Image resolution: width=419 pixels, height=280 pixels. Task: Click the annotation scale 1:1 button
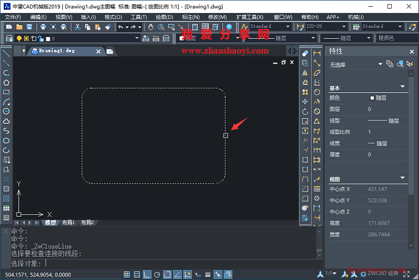[x=332, y=274]
